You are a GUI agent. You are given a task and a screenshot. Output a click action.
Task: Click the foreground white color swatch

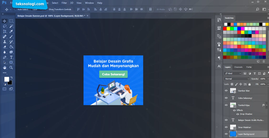7,79
